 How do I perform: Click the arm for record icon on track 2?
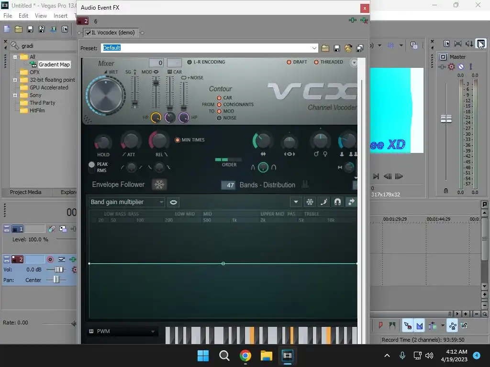[x=50, y=259]
